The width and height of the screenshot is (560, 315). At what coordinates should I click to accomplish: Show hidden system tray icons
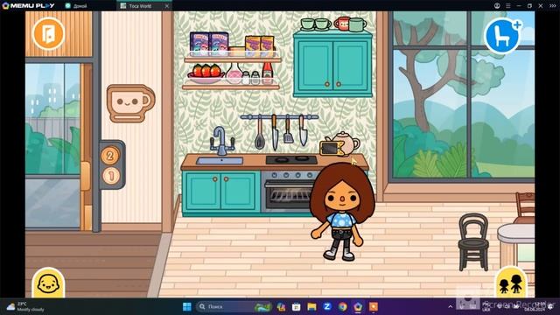(x=450, y=307)
